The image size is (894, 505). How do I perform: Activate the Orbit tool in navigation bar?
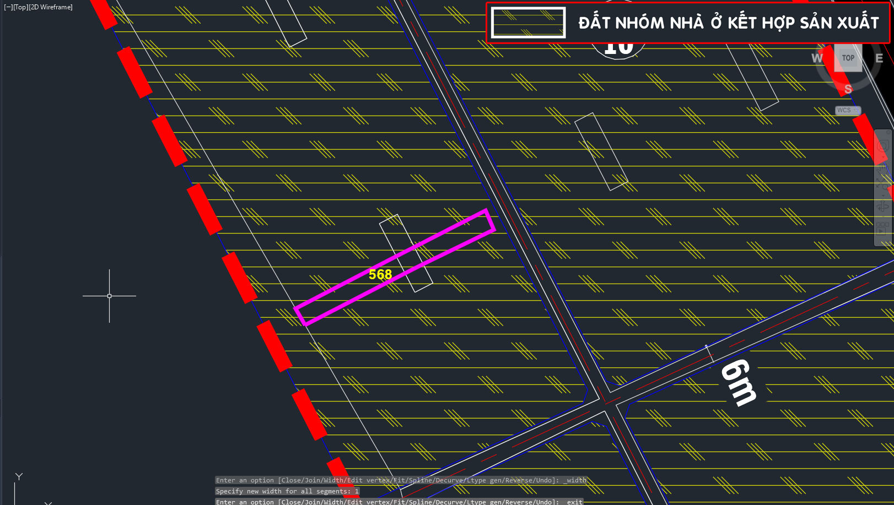883,207
